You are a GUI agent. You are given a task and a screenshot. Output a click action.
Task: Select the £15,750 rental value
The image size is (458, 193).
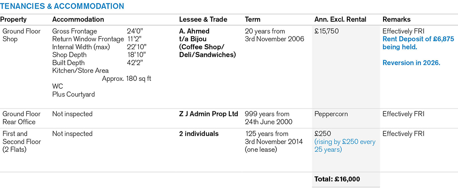tap(326, 31)
